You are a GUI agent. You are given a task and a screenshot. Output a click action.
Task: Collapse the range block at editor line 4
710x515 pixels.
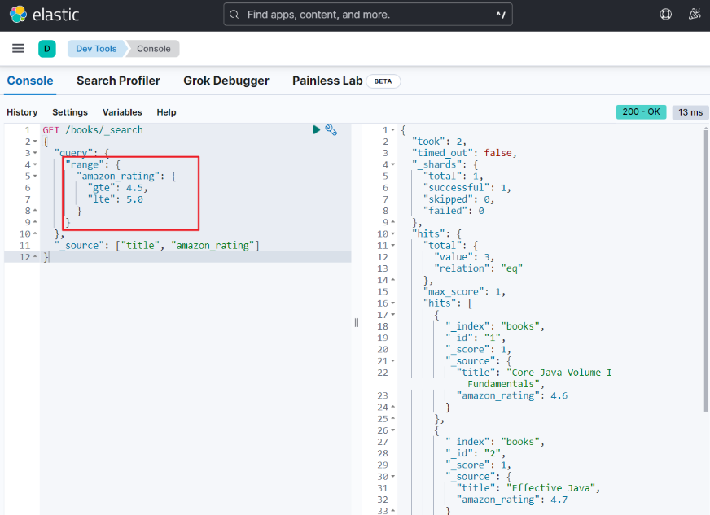pos(35,164)
